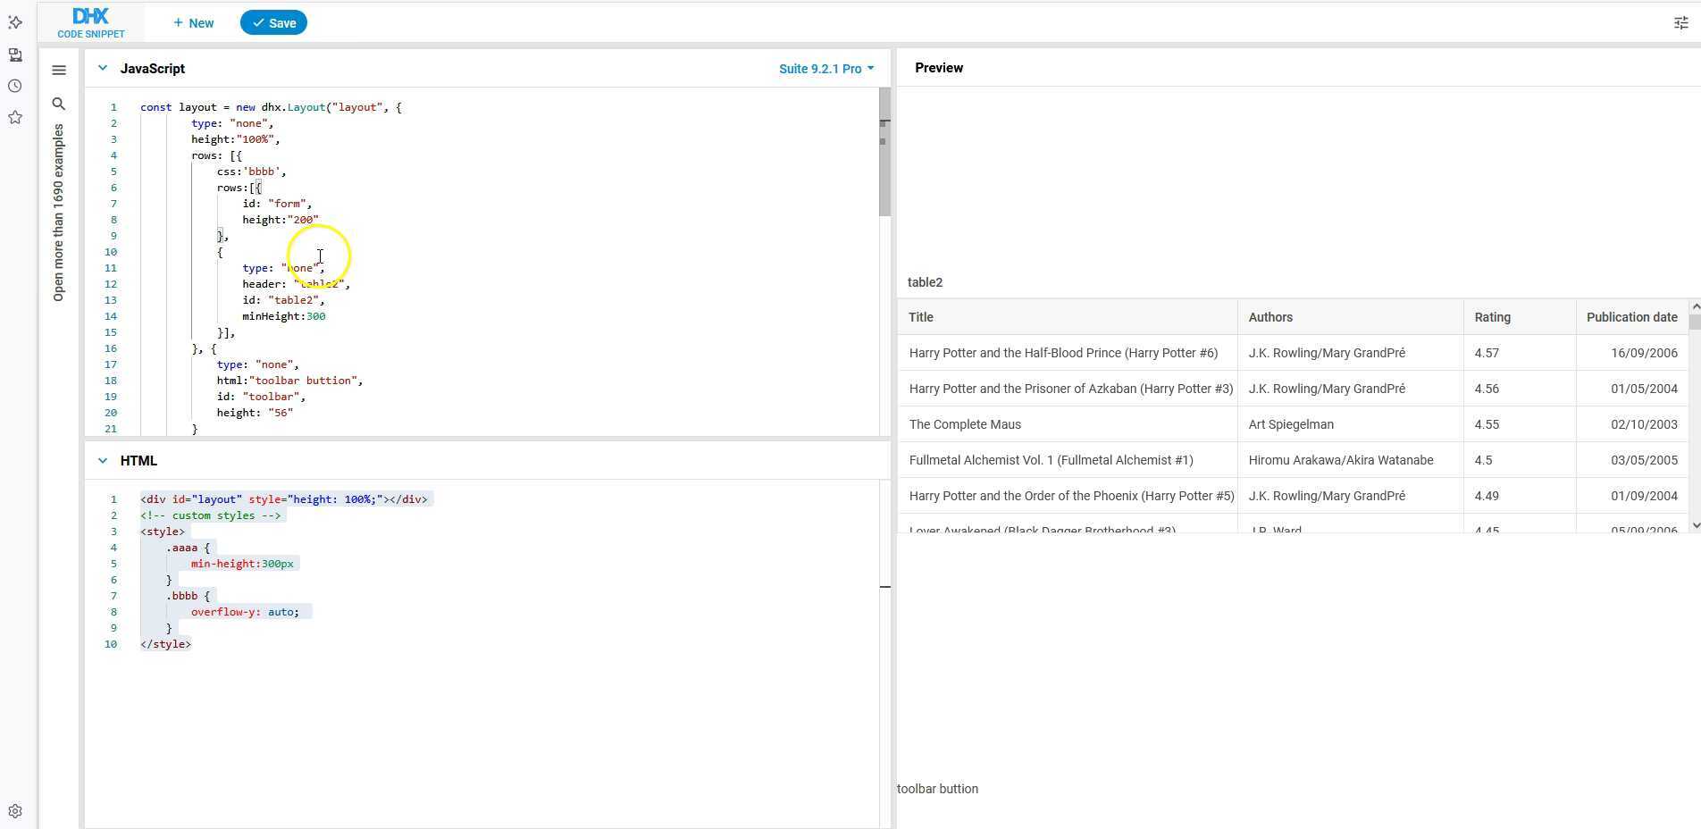Open the Suite 9.2.1 Pro version dropdown
The image size is (1701, 829).
tap(825, 69)
